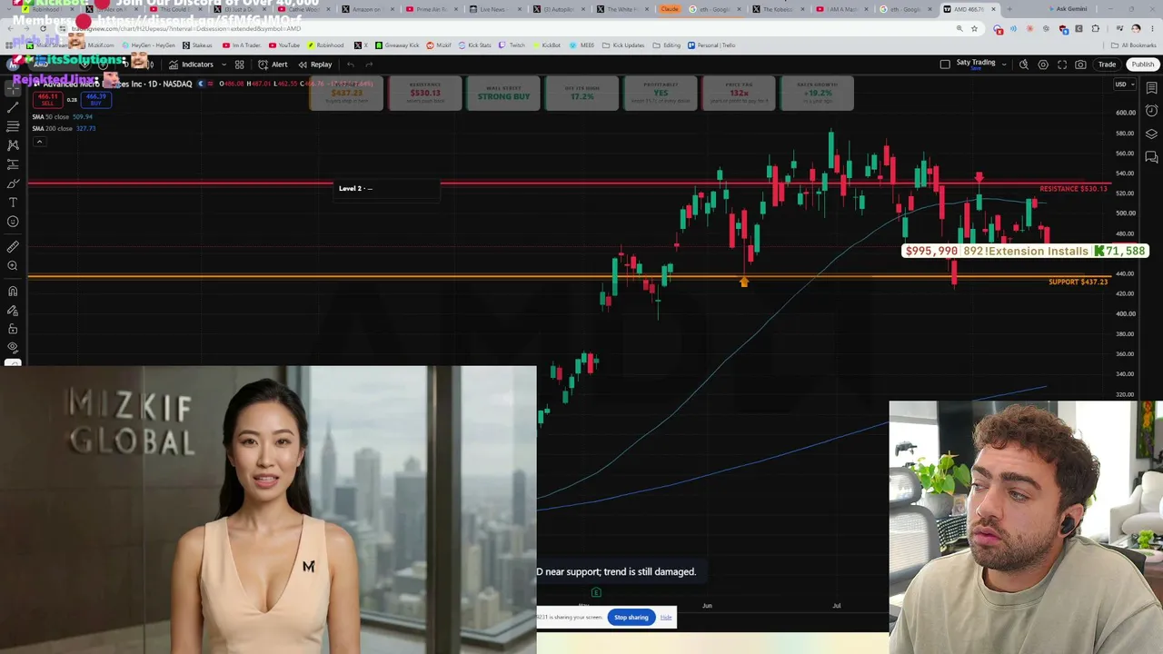This screenshot has height=654, width=1163.
Task: Toggle lock all drawings
Action: 13,329
